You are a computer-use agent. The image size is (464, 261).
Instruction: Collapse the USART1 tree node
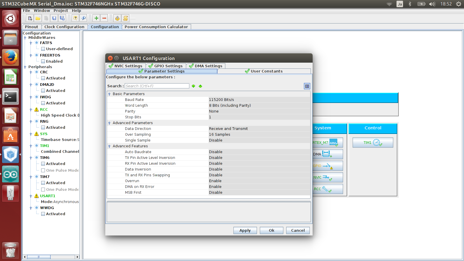[x=31, y=196]
